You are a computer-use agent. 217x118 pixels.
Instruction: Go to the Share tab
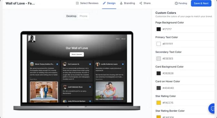tap(145, 3)
